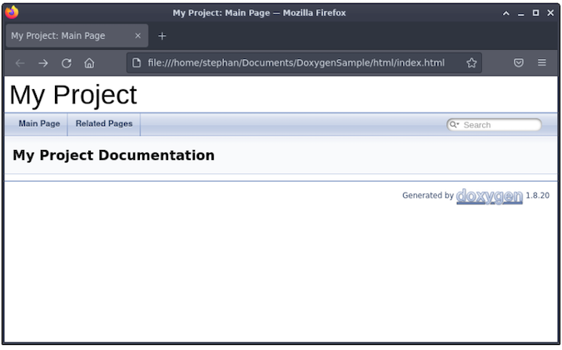
Task: Close the My Project: Main Page tab
Action: coord(138,36)
